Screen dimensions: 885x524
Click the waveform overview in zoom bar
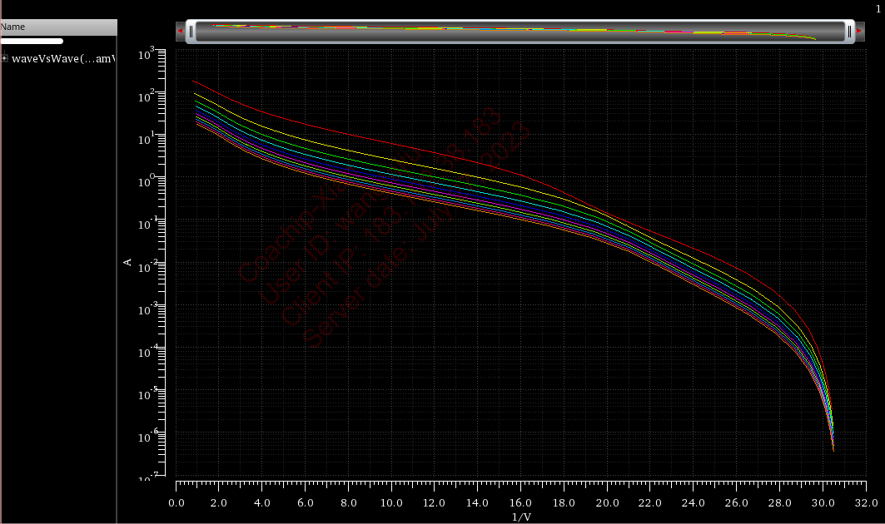(x=516, y=31)
